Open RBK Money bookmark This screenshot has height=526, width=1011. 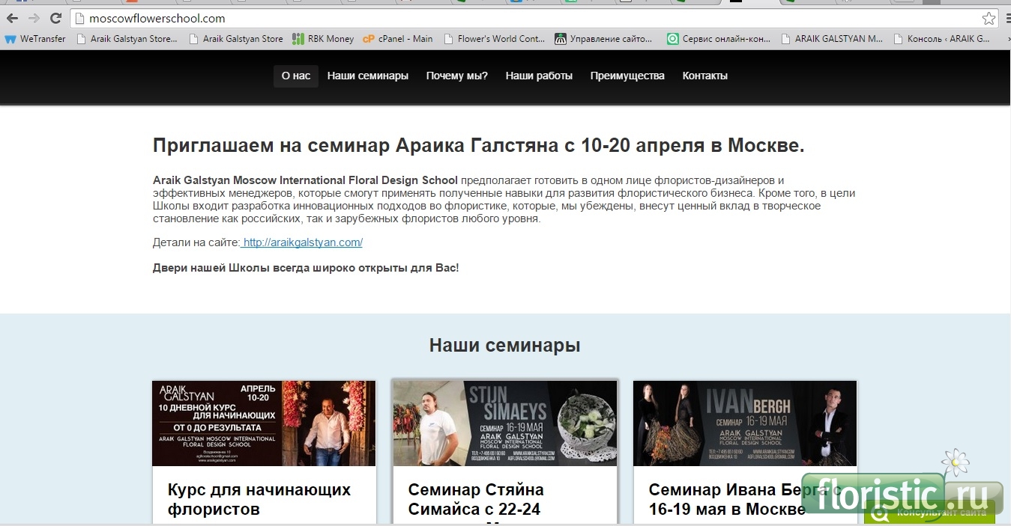(x=323, y=39)
